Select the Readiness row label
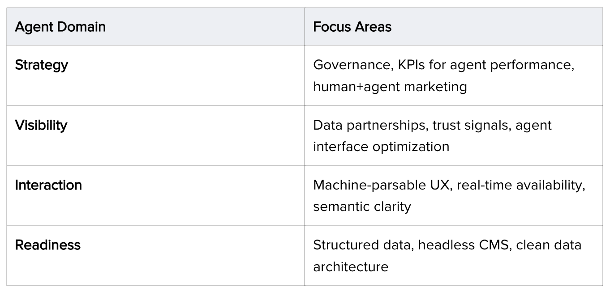The width and height of the screenshot is (610, 295). [x=48, y=245]
